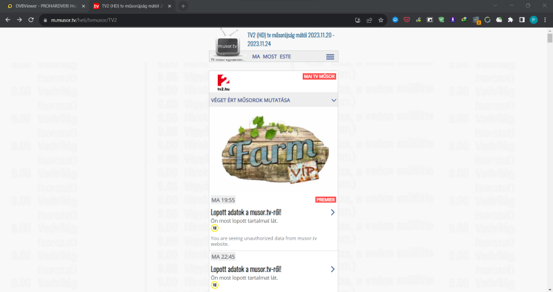Open the tab search dropdown arrow
Image resolution: width=553 pixels, height=292 pixels.
495,6
